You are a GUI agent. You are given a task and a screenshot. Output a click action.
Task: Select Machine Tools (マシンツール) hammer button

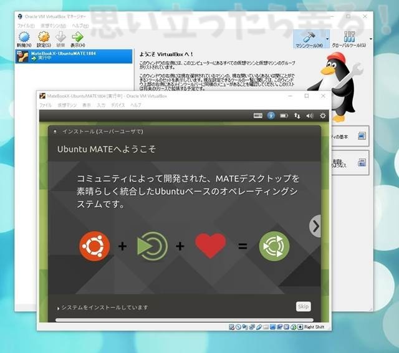coord(309,39)
